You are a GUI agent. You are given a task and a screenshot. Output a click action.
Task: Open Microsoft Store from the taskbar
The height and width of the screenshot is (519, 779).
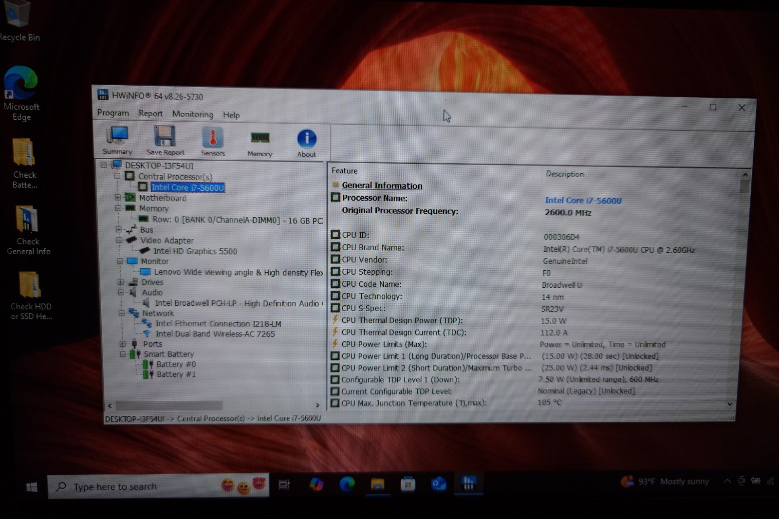(408, 484)
